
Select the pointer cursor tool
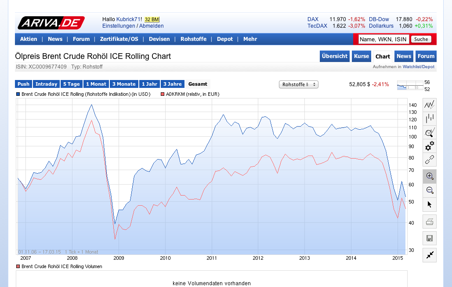429,204
